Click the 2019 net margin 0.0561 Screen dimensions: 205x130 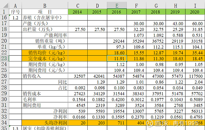176,117
